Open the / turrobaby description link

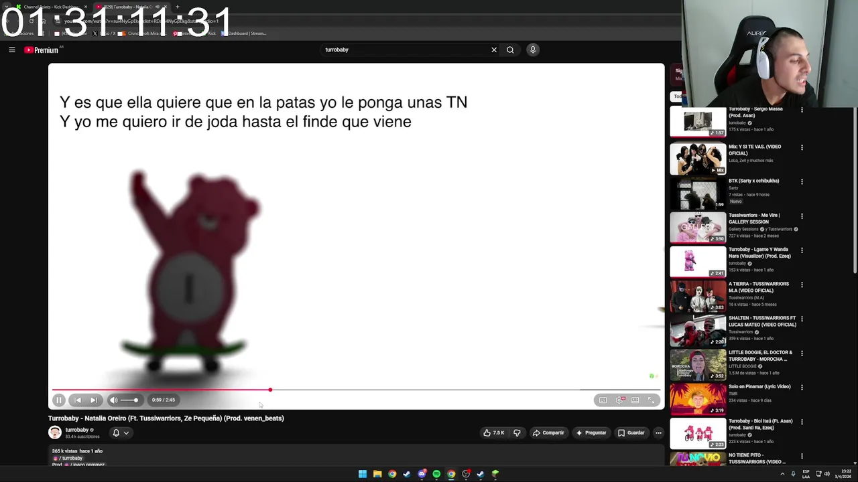pyautogui.click(x=68, y=458)
